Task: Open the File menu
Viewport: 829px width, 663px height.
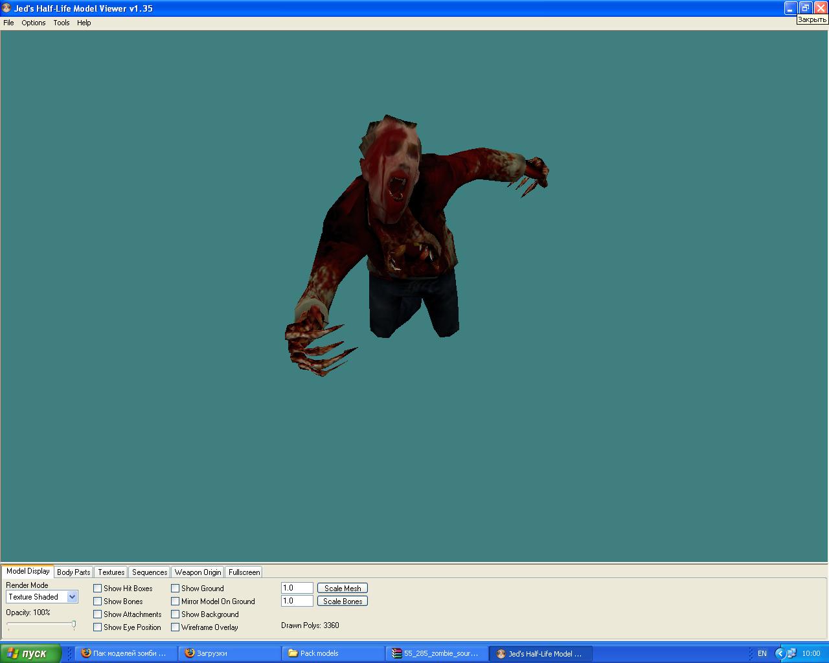Action: [8, 23]
